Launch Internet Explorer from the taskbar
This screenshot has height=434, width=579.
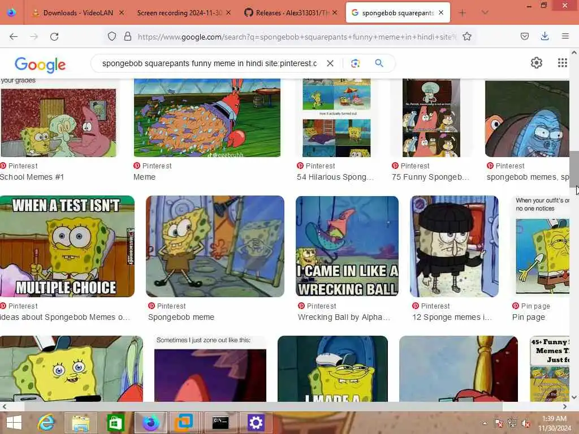click(x=46, y=423)
